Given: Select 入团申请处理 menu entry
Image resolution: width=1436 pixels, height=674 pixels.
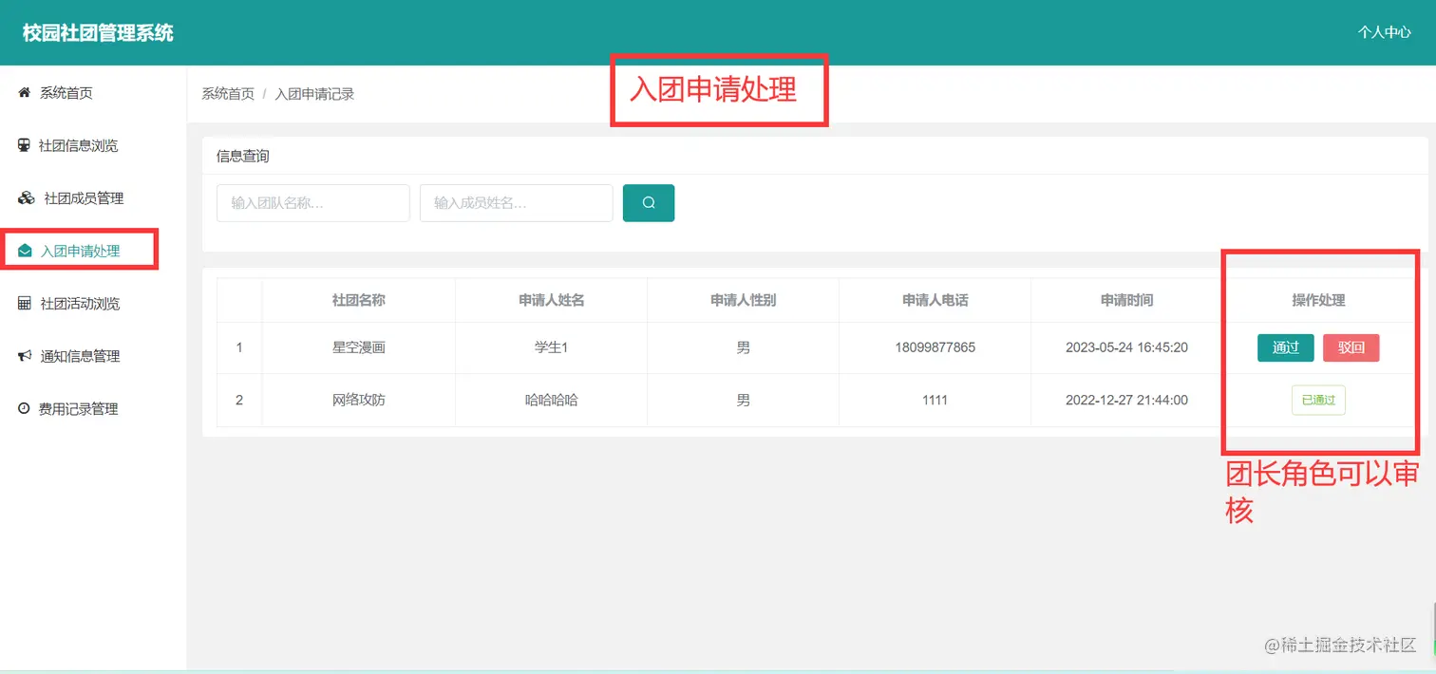Looking at the screenshot, I should pos(80,252).
